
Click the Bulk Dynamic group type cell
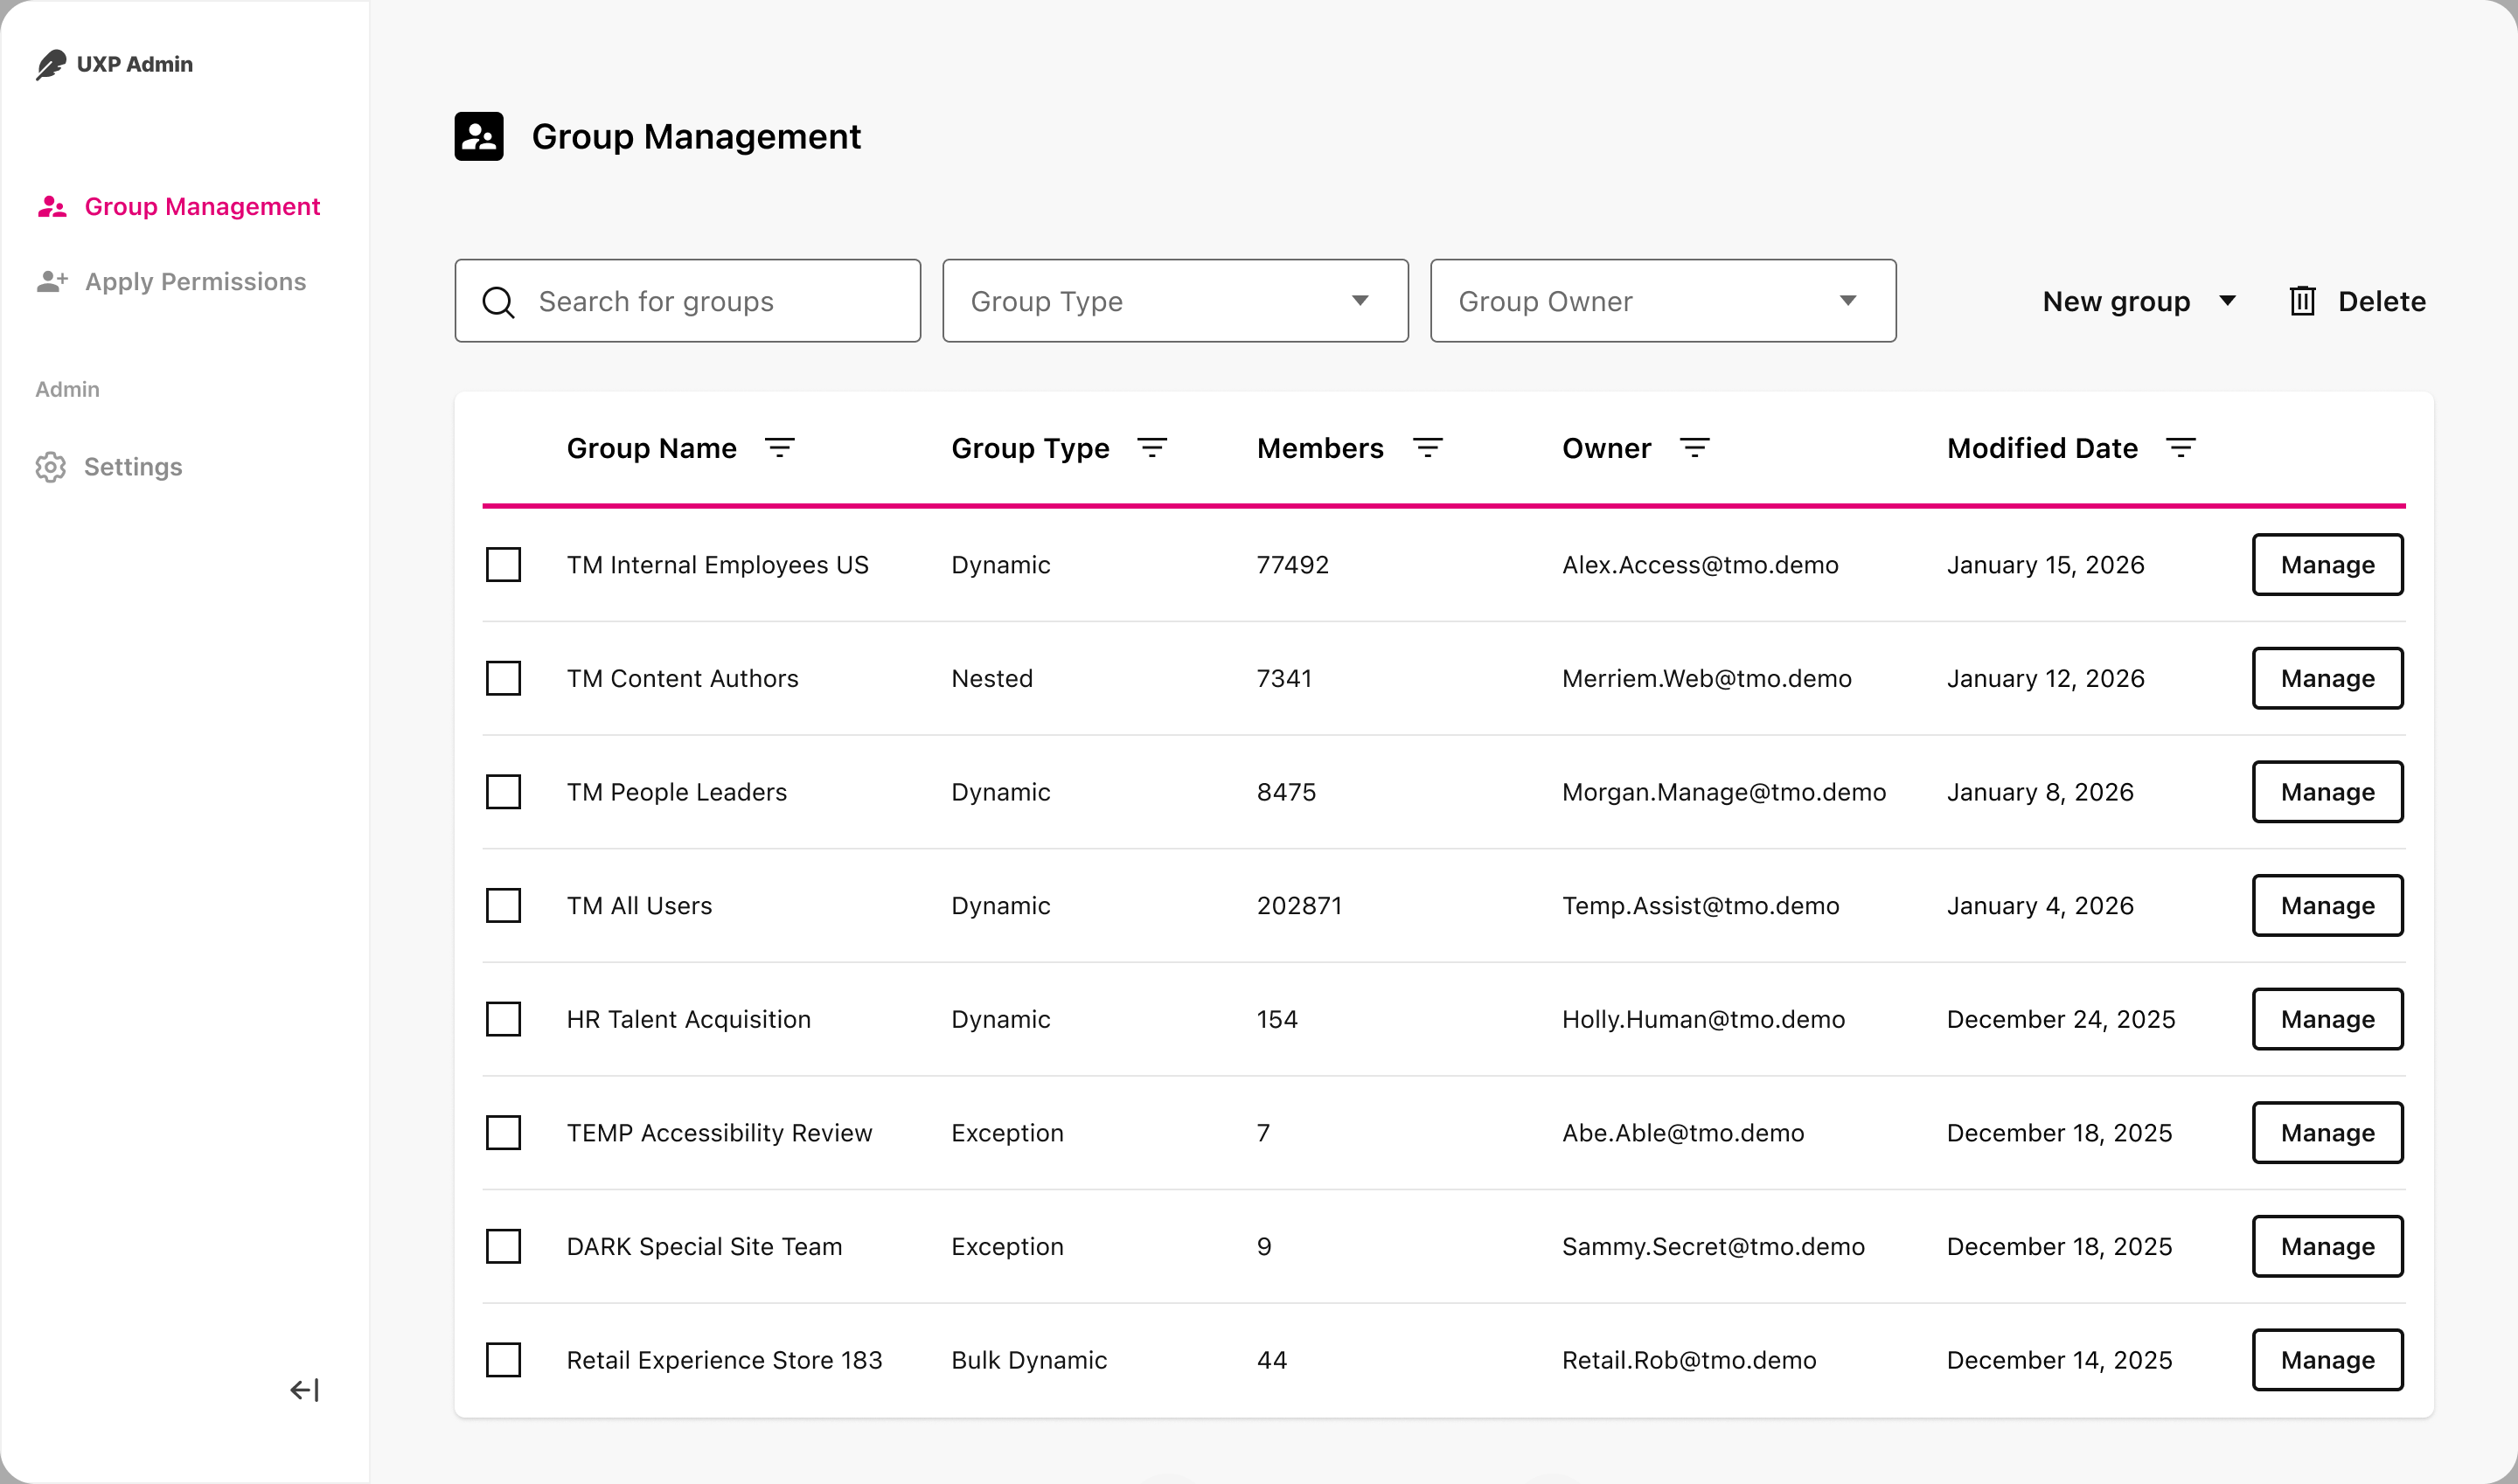1028,1360
